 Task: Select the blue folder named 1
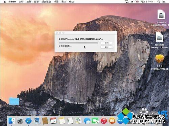[x=14, y=101]
